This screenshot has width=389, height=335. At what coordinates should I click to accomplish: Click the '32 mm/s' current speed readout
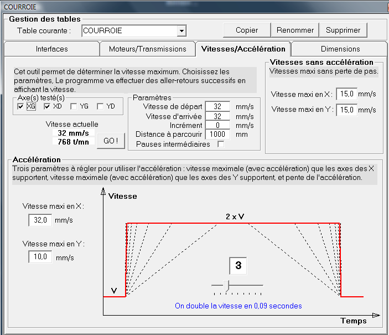click(x=74, y=133)
